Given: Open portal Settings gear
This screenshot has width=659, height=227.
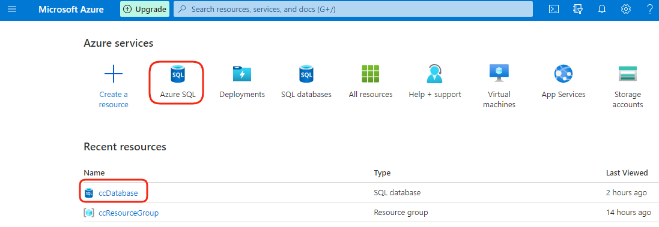Looking at the screenshot, I should [x=626, y=9].
